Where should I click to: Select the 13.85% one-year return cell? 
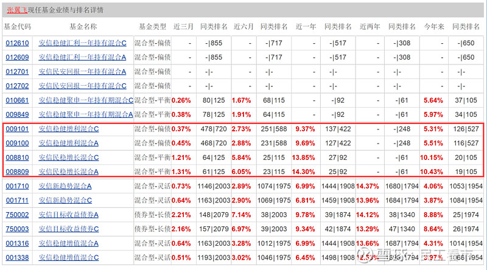click(303, 157)
